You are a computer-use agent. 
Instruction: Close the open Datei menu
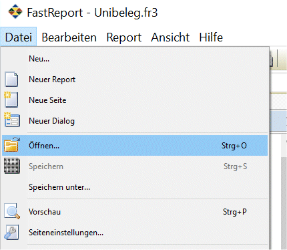point(19,37)
